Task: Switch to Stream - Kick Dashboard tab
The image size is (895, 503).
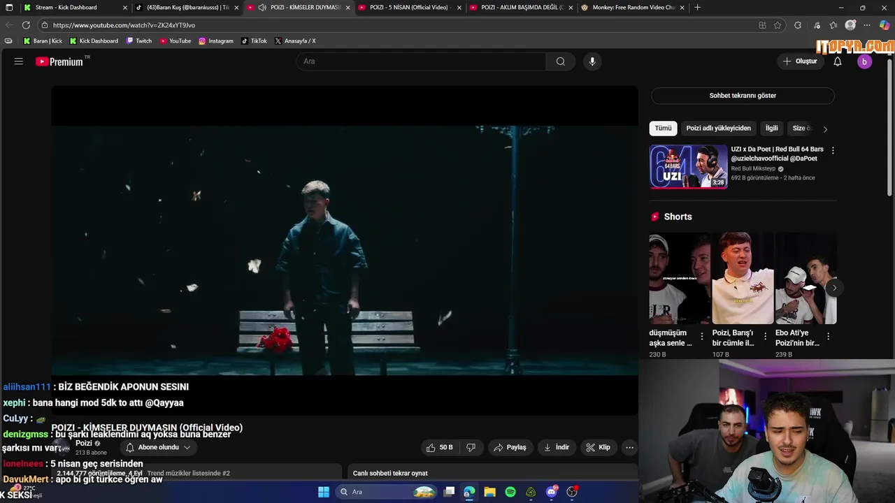Action: pos(76,8)
